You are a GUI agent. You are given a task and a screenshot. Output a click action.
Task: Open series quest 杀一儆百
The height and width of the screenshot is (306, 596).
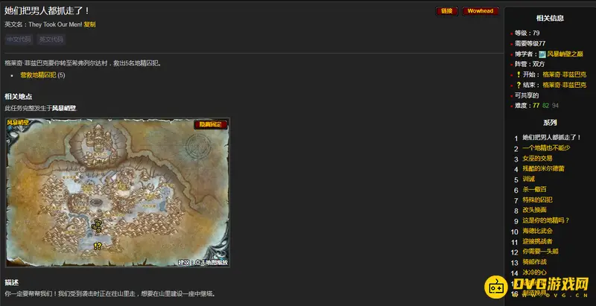tap(534, 189)
